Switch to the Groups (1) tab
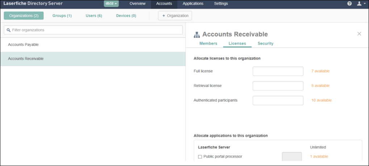 62,16
